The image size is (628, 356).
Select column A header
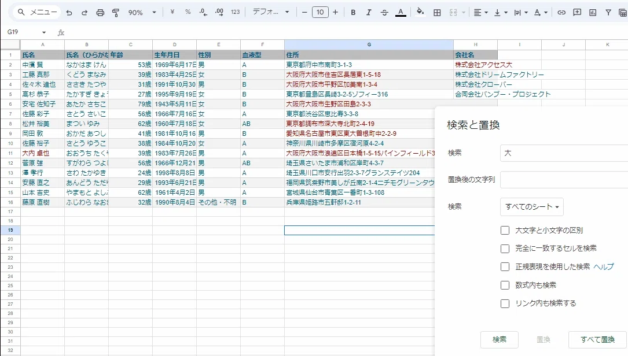42,44
